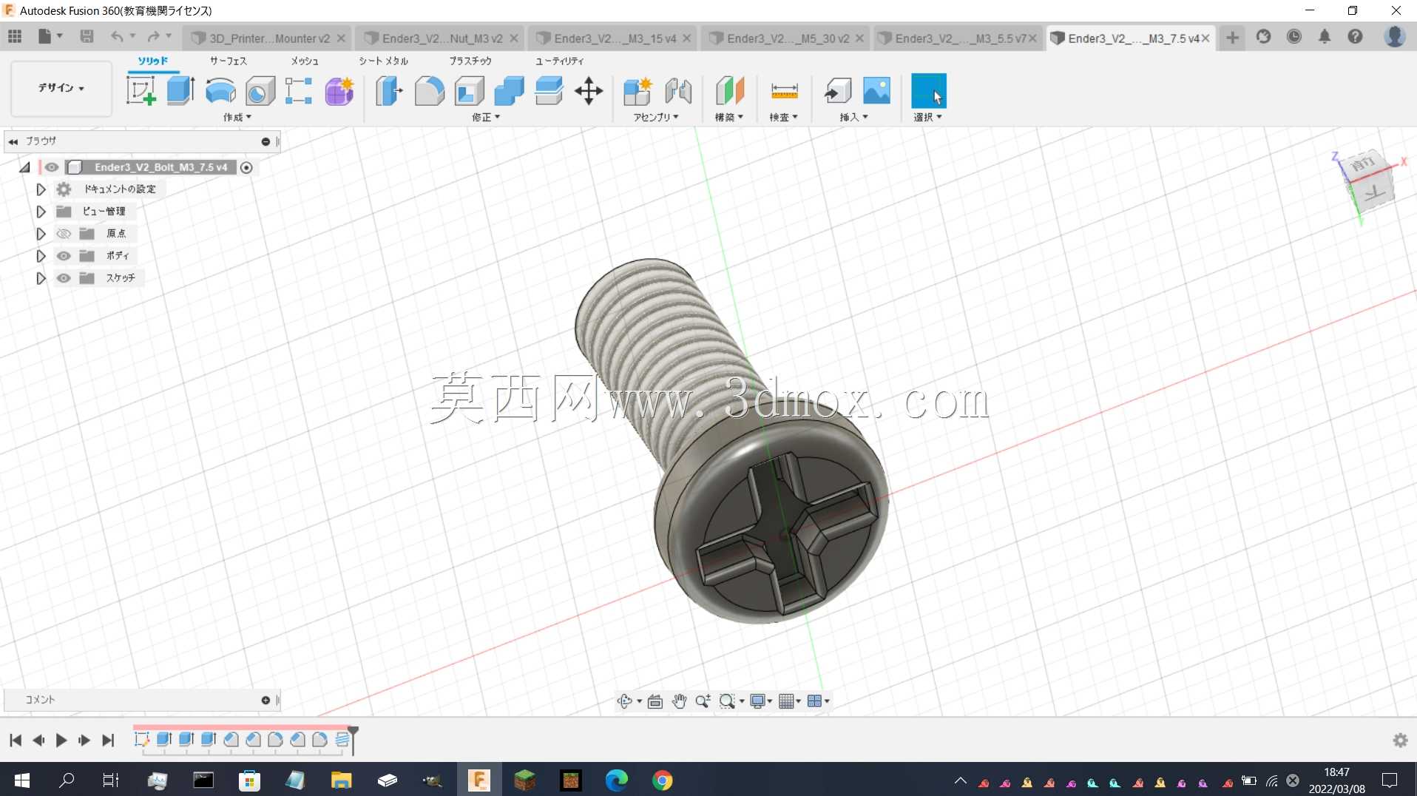Select the Rectangular Pattern tool icon
Screen dimensions: 1417x796
coord(299,91)
